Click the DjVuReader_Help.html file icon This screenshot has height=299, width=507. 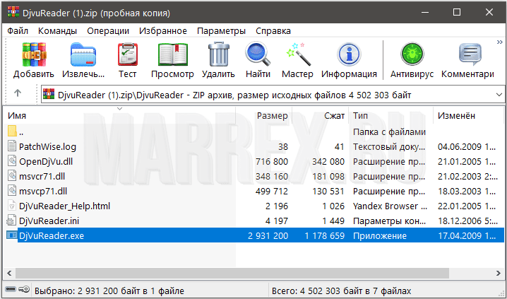[12, 206]
